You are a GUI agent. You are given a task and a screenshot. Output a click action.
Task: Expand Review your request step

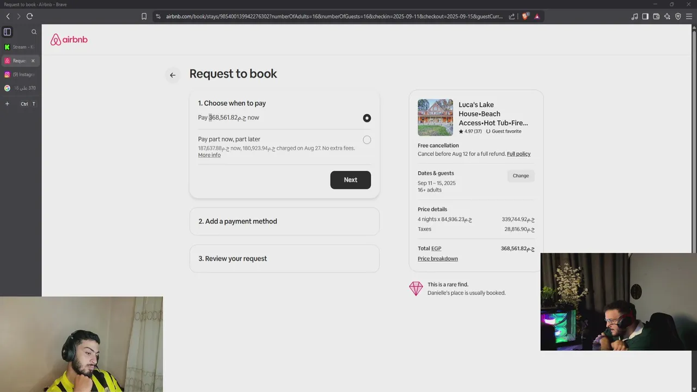[284, 259]
